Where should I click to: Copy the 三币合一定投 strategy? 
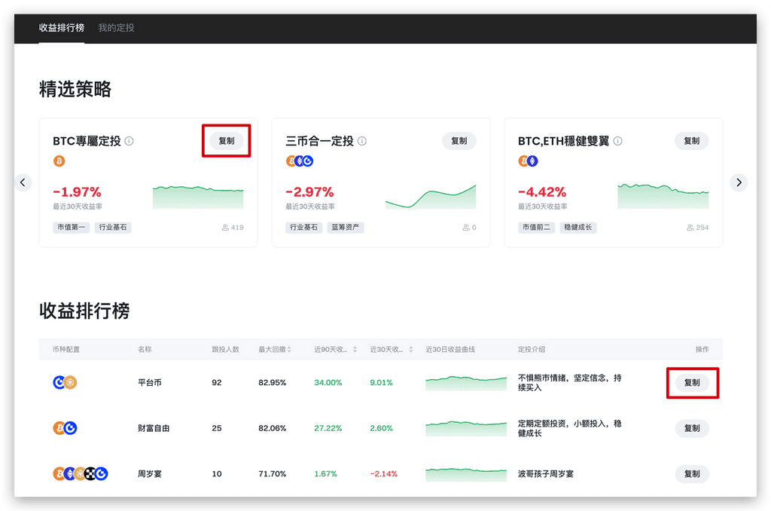tap(459, 141)
